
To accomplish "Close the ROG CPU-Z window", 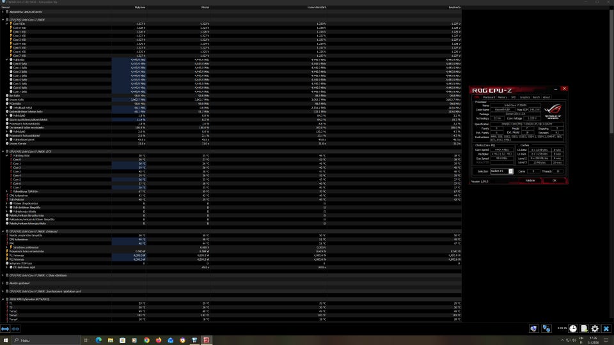I will pos(564,89).
